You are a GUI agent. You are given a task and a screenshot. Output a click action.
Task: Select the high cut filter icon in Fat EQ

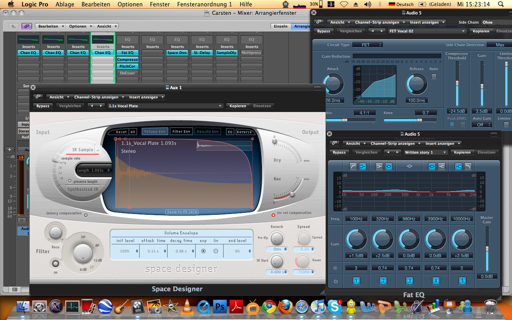coord(467,166)
